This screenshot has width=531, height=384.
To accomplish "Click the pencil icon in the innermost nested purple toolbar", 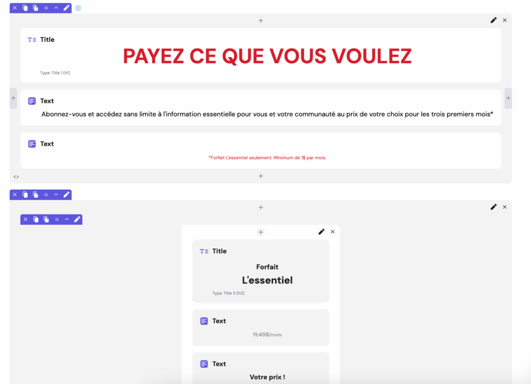I will [x=77, y=219].
